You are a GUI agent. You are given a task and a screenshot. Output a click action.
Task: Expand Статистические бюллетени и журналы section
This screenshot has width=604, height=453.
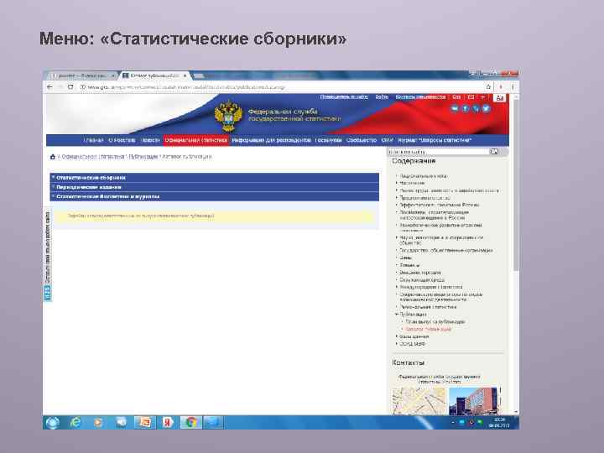tap(215, 196)
